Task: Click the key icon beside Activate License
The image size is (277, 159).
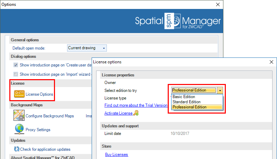Action: tap(136, 113)
